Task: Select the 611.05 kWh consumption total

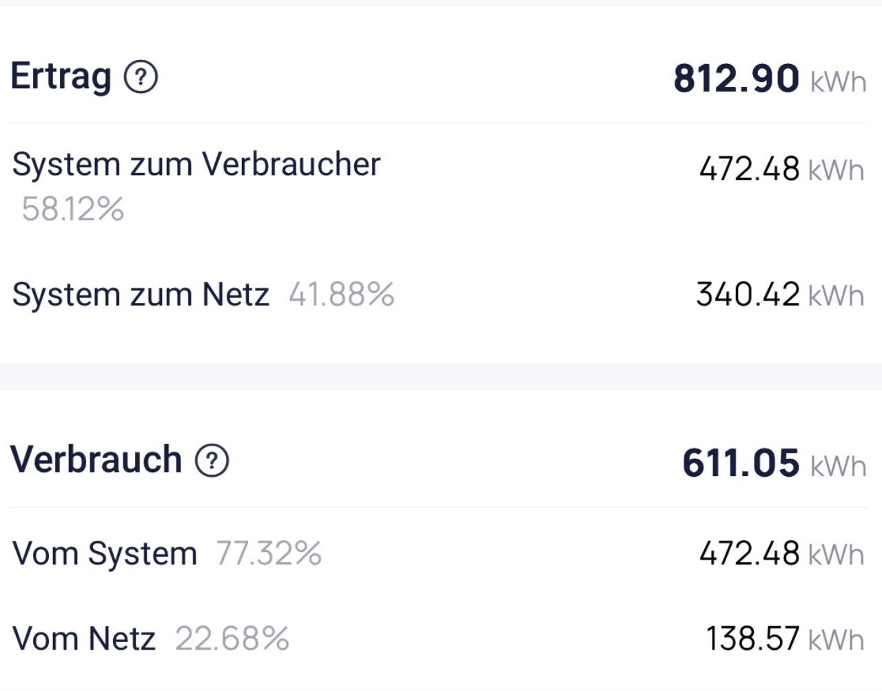Action: [773, 462]
